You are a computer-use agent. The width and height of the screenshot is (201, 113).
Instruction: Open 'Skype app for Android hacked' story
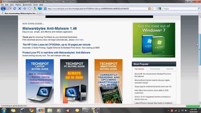(x=153, y=87)
